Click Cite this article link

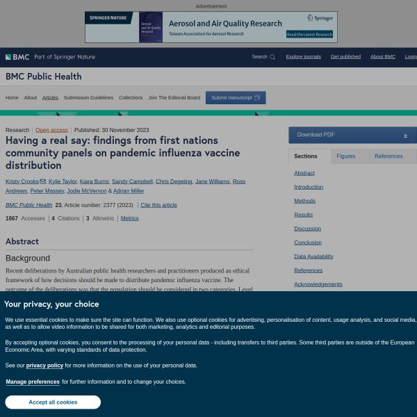[x=158, y=205]
